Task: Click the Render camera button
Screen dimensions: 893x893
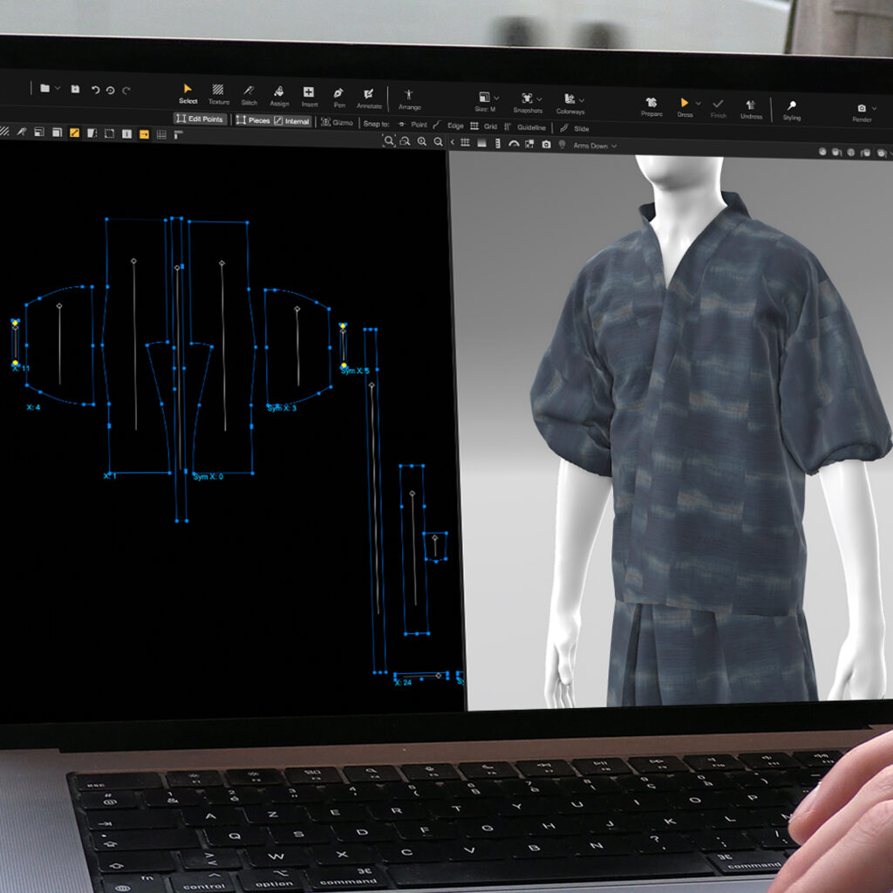Action: tap(862, 112)
